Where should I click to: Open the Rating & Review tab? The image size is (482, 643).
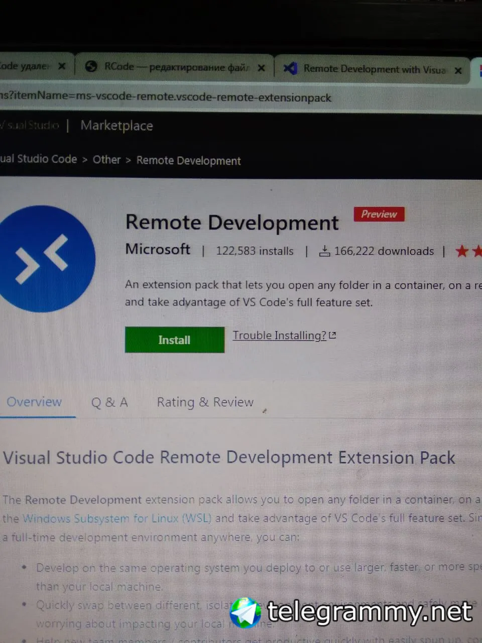205,402
